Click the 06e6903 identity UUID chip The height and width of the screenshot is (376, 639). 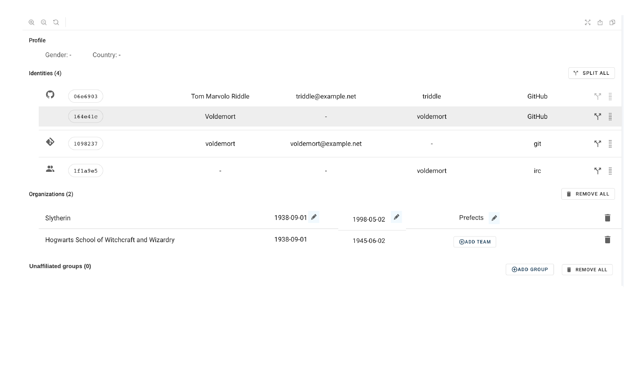pos(85,96)
